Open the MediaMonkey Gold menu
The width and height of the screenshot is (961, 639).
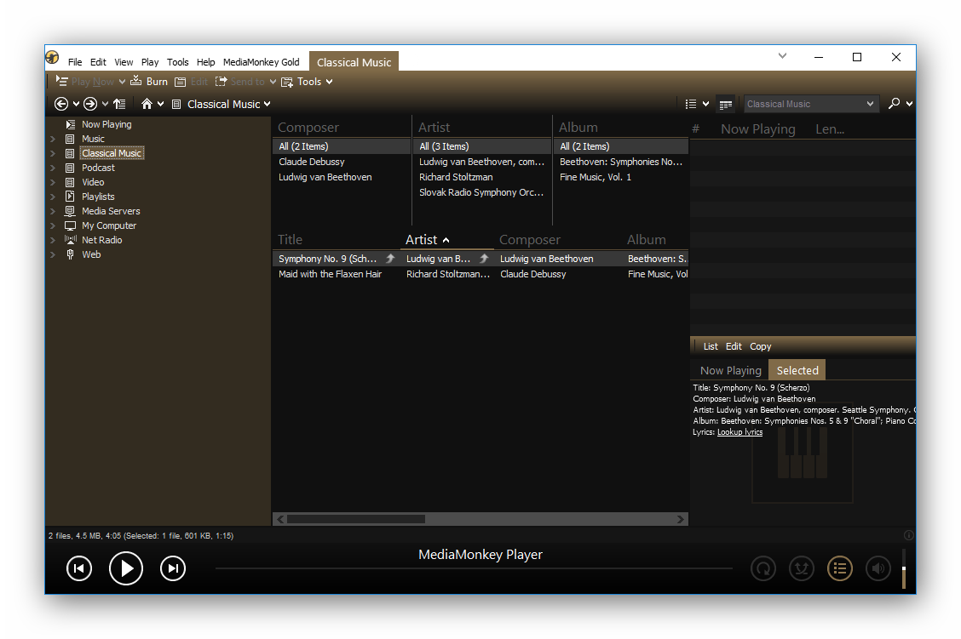pos(261,62)
